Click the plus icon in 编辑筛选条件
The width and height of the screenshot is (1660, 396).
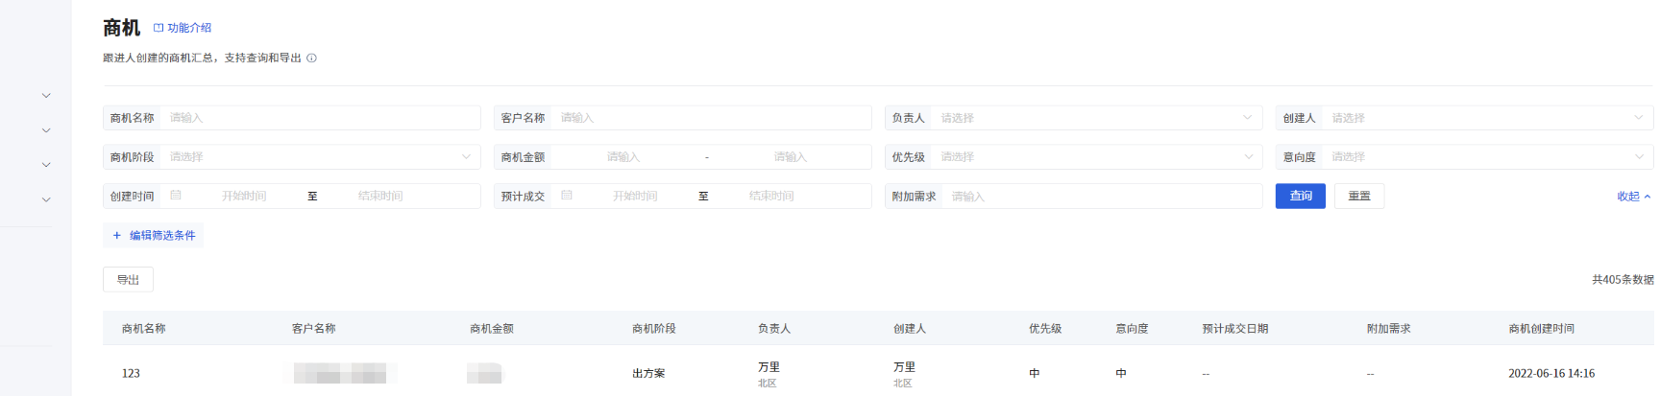click(x=117, y=235)
